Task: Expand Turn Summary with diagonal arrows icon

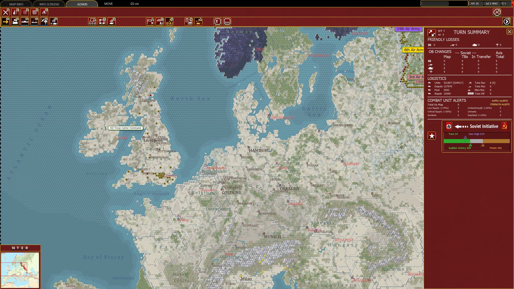Action: click(431, 33)
